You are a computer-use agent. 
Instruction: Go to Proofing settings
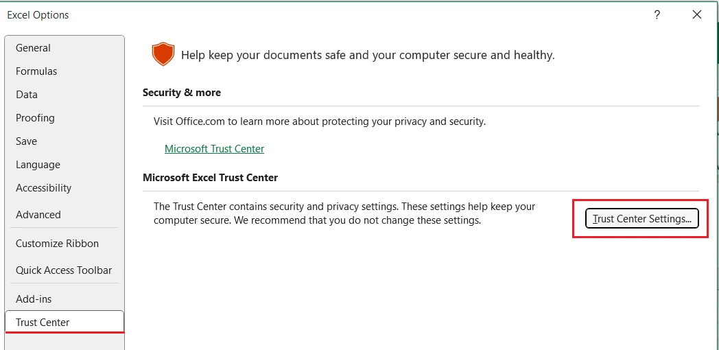point(35,118)
